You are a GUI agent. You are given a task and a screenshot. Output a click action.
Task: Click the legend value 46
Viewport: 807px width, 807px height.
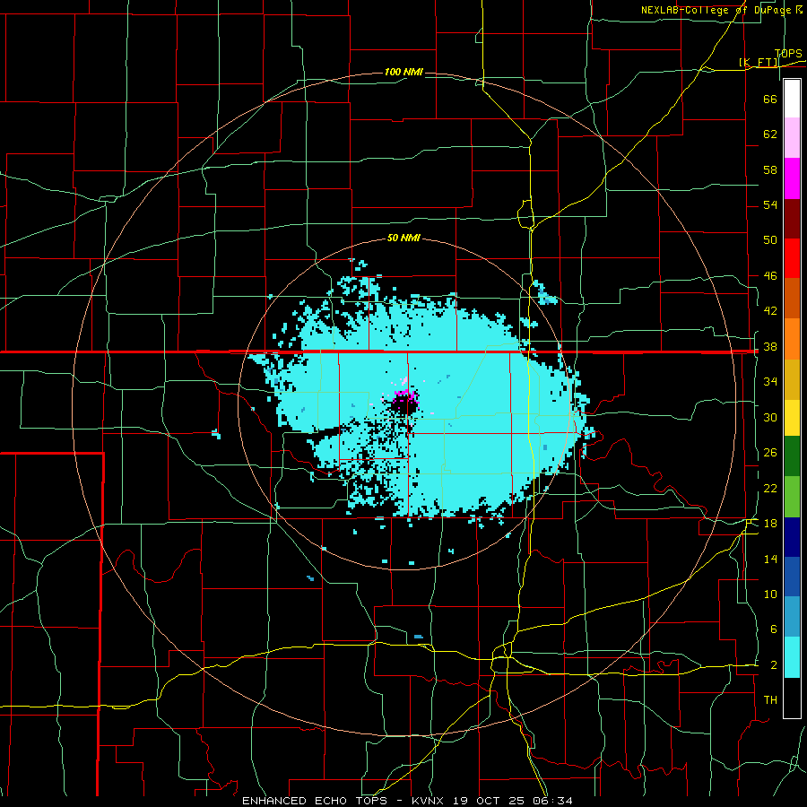pos(770,275)
